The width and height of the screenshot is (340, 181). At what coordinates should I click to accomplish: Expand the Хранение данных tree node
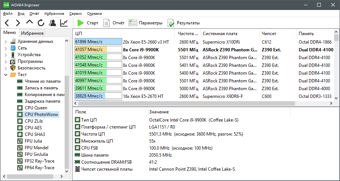pos(6,41)
